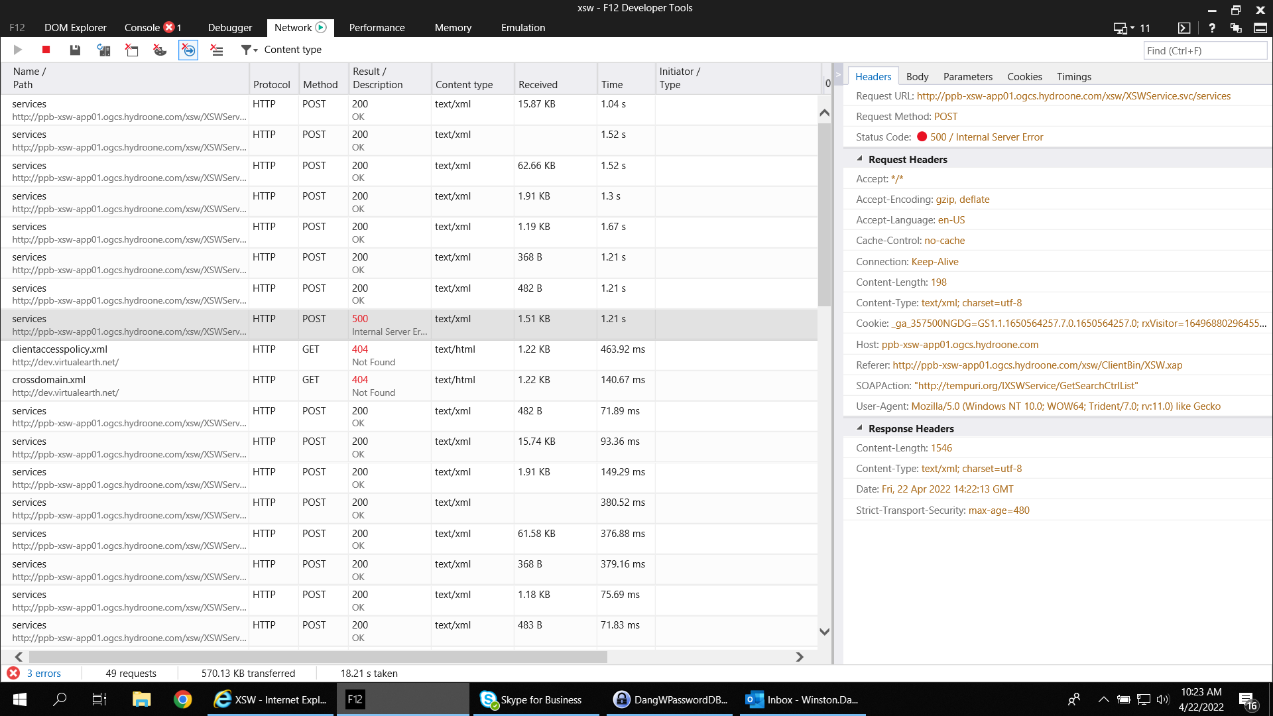Open the F12 help question mark
Image resolution: width=1273 pixels, height=716 pixels.
1211,28
